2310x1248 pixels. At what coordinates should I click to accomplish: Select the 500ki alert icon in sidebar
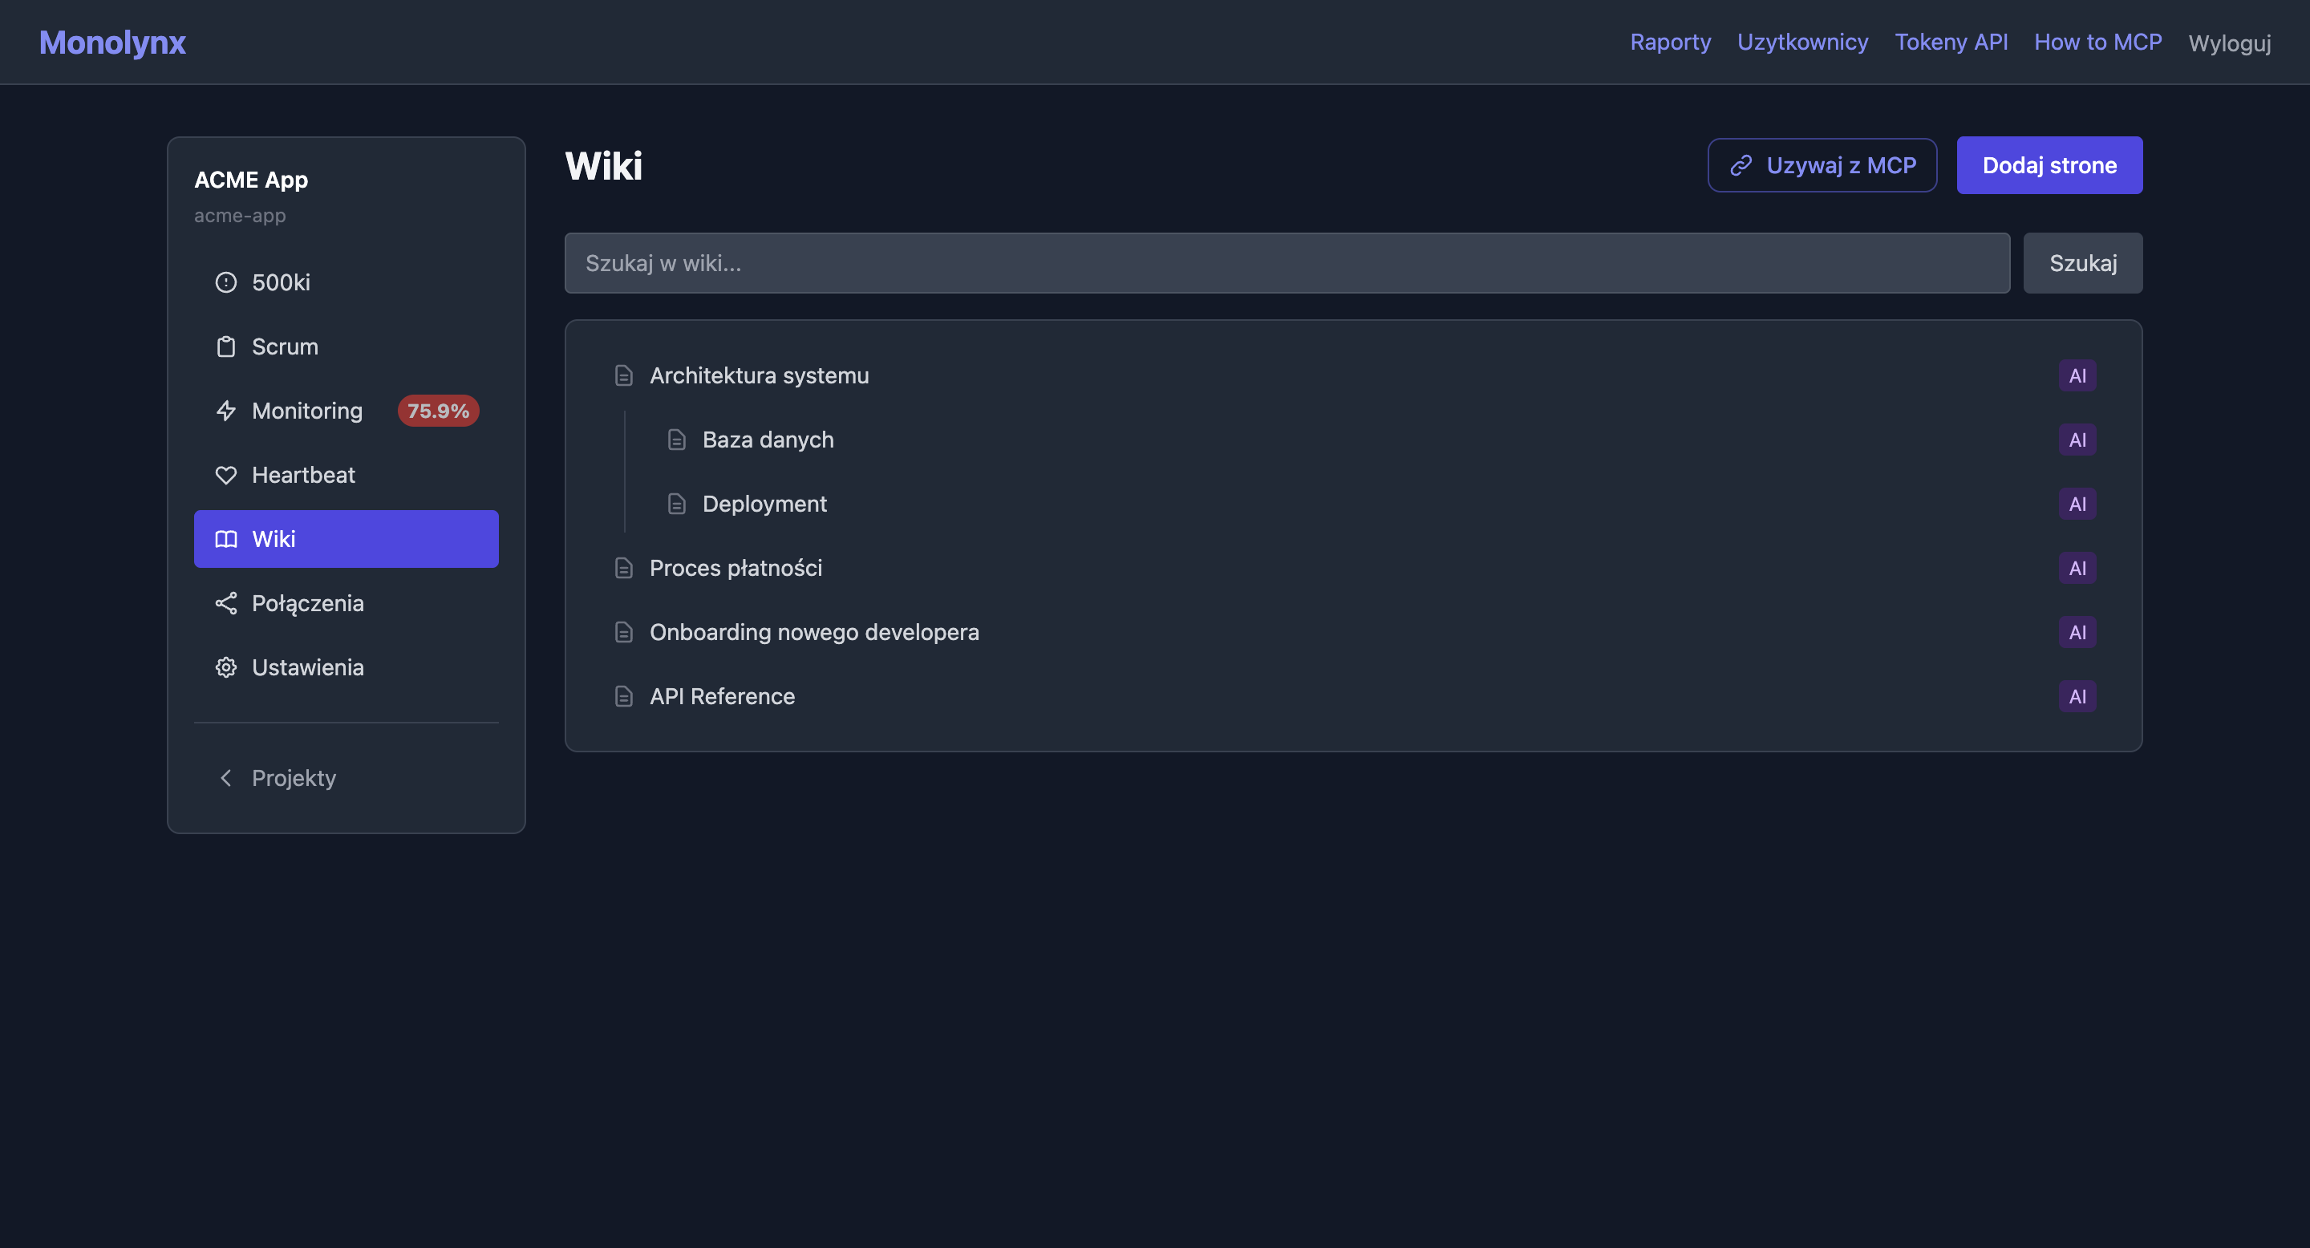[x=226, y=282]
